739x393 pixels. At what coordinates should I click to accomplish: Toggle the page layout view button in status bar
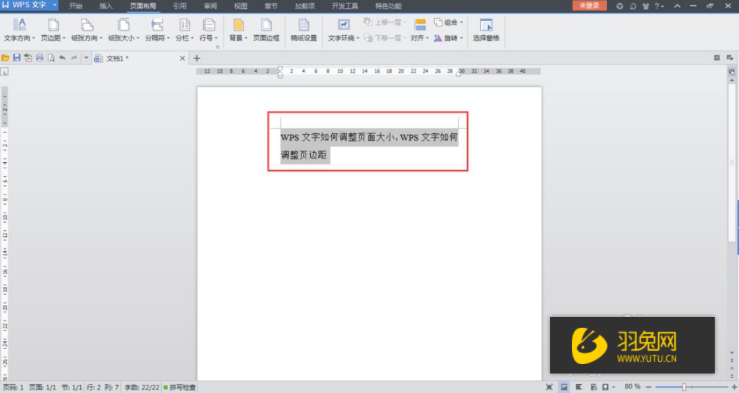coord(564,387)
